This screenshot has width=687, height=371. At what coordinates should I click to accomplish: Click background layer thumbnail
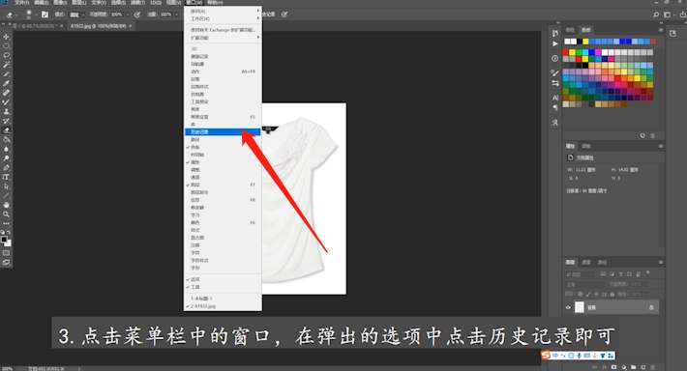click(x=580, y=307)
